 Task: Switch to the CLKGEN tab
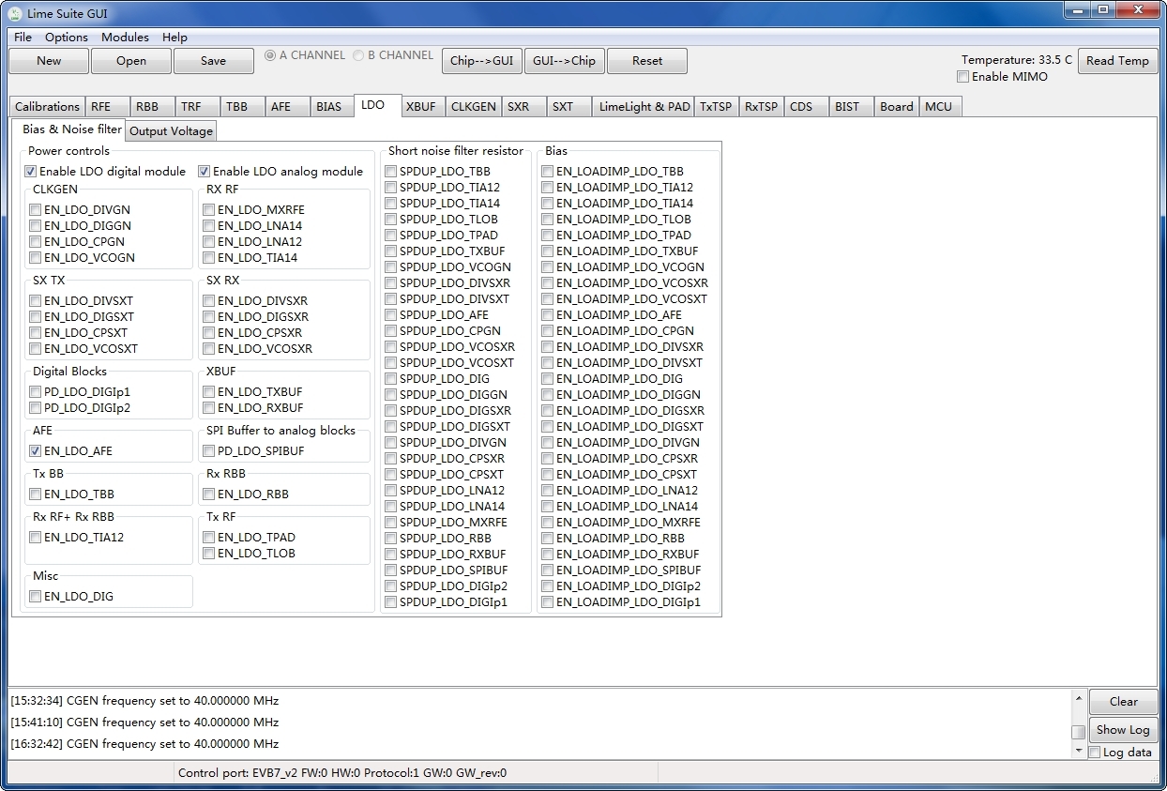474,106
